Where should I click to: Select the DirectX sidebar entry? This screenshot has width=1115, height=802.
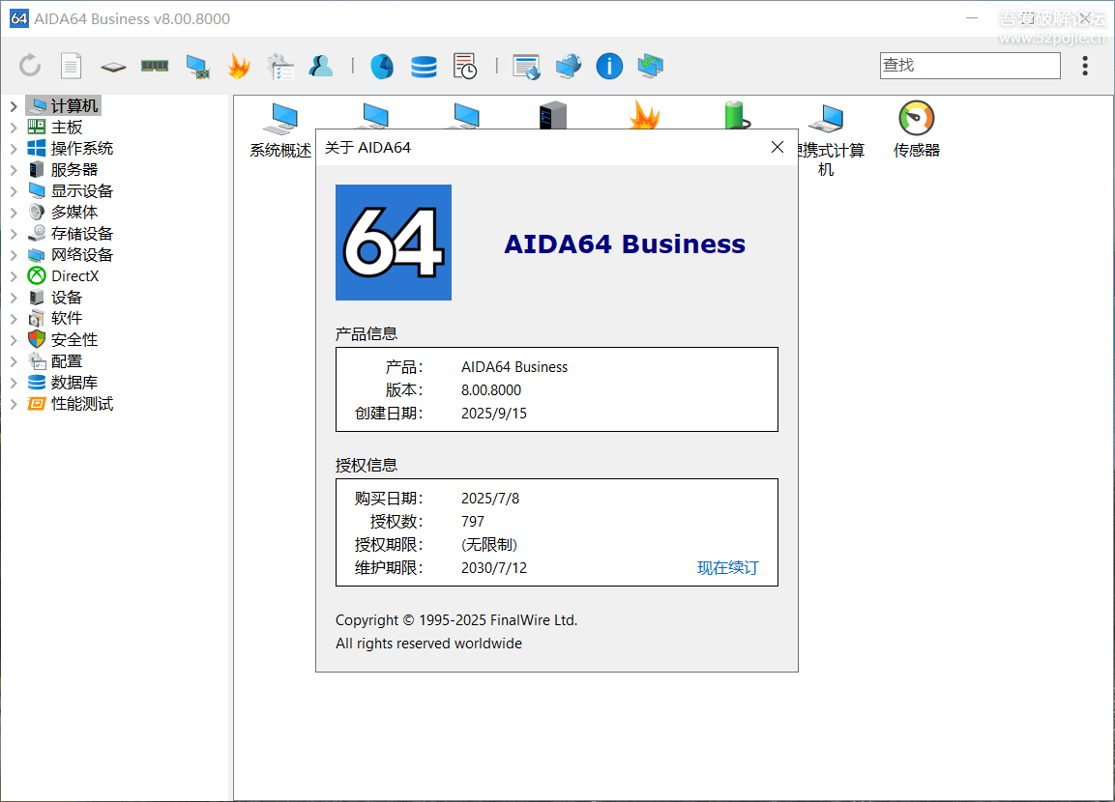pos(72,275)
